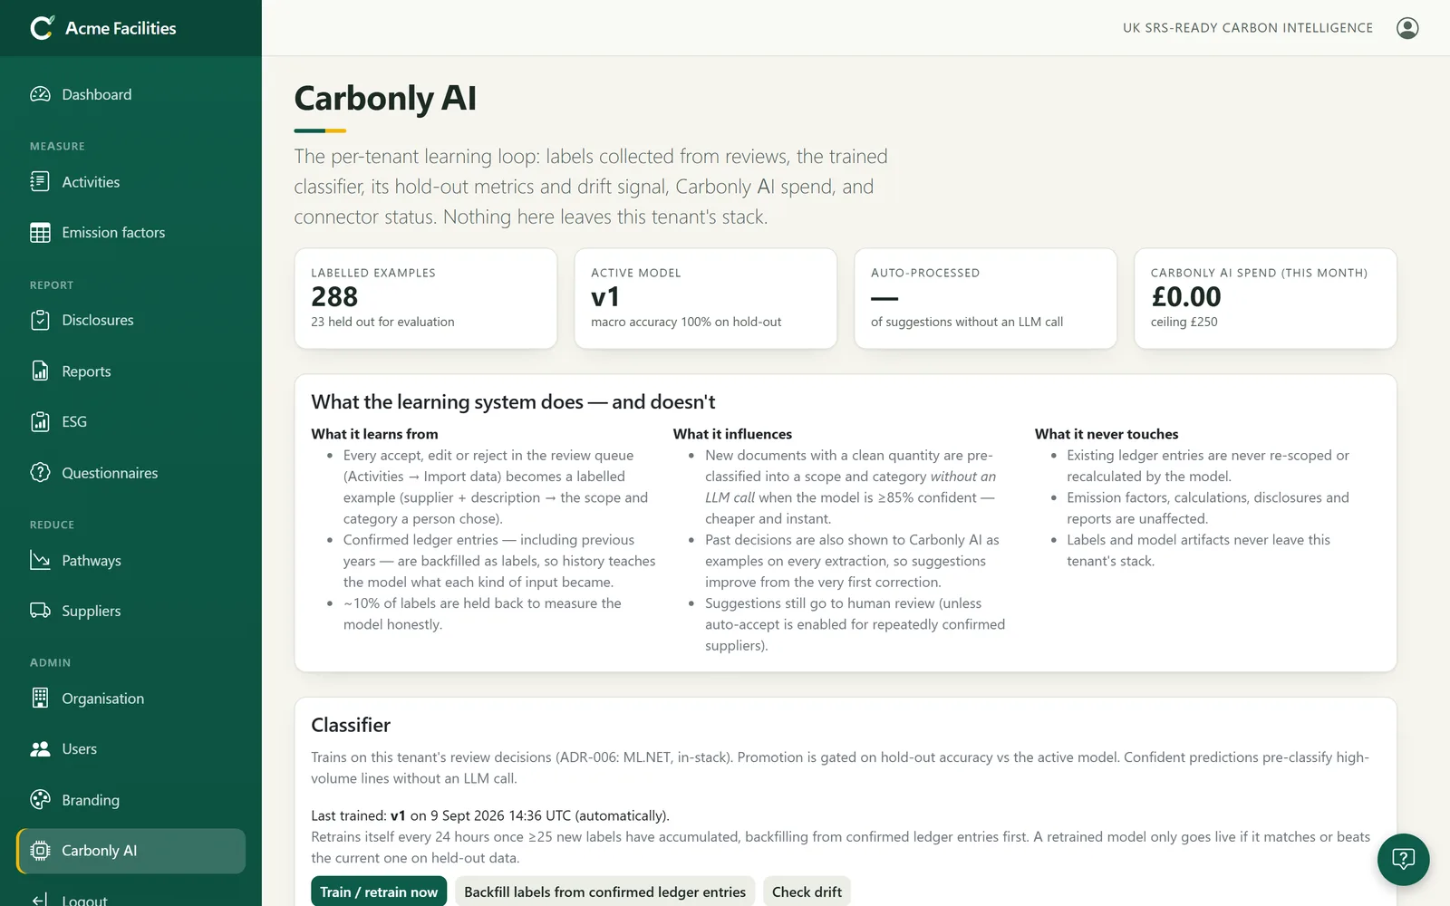The image size is (1450, 906).
Task: Click 'ceiling £250' text
Action: coord(1184,322)
